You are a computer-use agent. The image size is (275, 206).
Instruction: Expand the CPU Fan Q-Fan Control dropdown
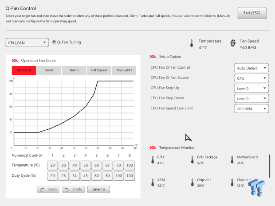(x=251, y=68)
